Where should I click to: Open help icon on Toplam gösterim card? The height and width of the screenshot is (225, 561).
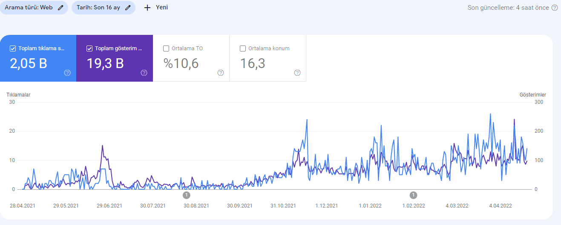point(144,73)
